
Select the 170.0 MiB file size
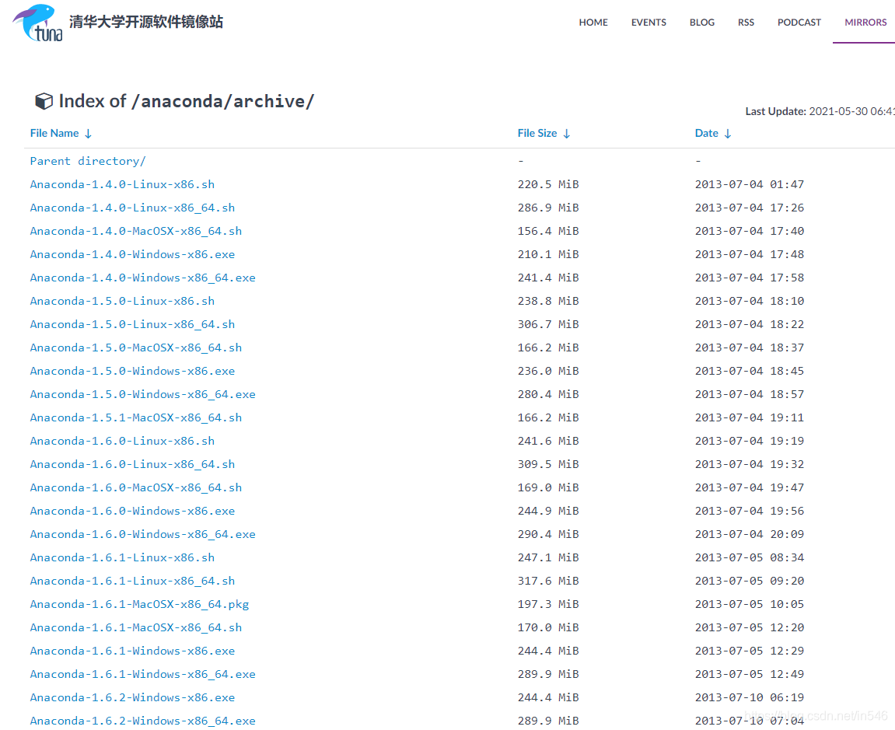pyautogui.click(x=548, y=628)
